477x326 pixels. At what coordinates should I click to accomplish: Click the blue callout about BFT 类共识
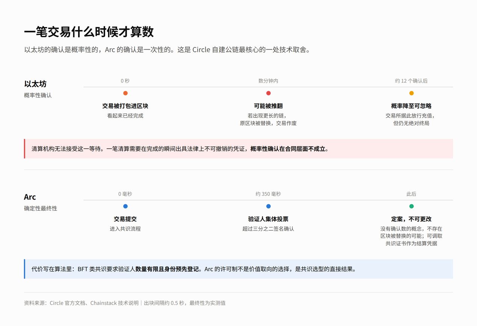(x=239, y=269)
